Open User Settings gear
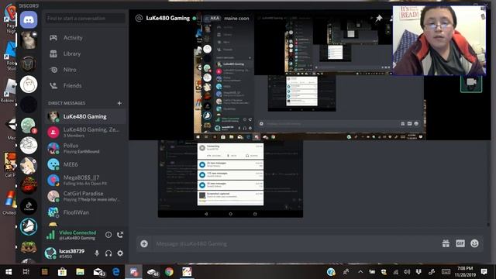 pos(120,253)
